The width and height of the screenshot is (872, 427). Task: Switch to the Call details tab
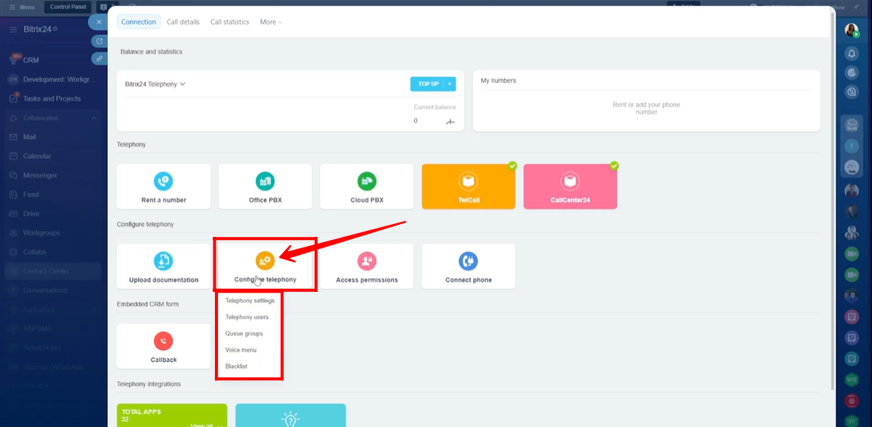click(183, 22)
